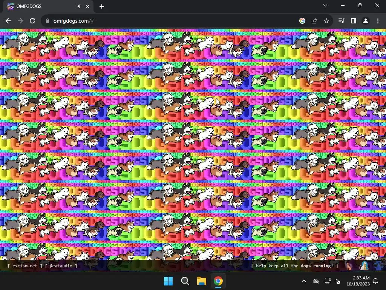Expand the tab search chevron
The height and width of the screenshot is (290, 386).
325,5
